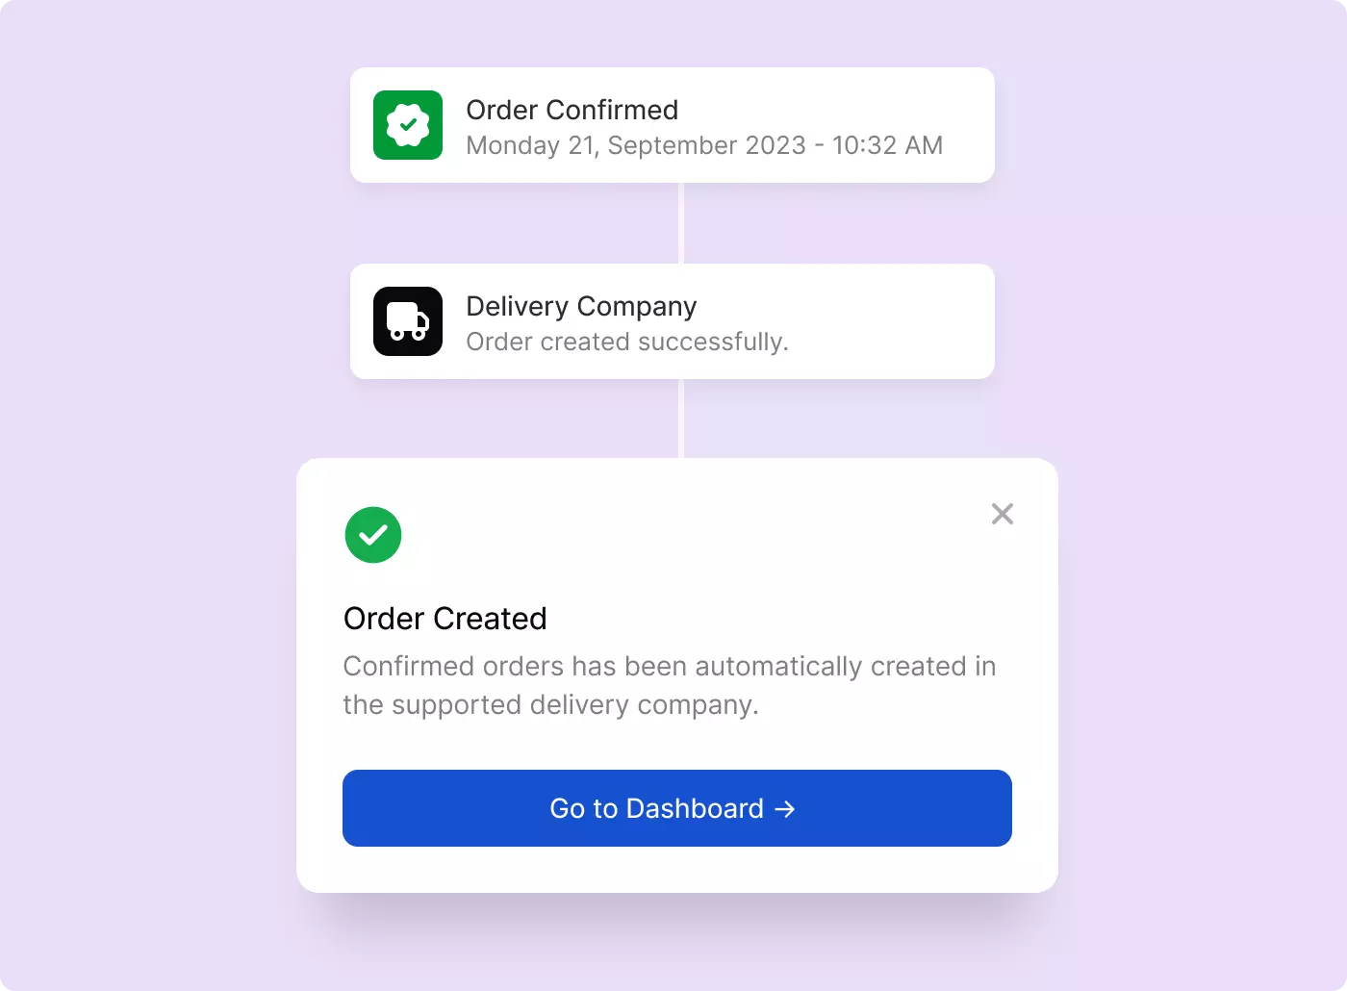Click the green checkmark circle icon
Viewport: 1347px width, 991px height.
pyautogui.click(x=373, y=535)
